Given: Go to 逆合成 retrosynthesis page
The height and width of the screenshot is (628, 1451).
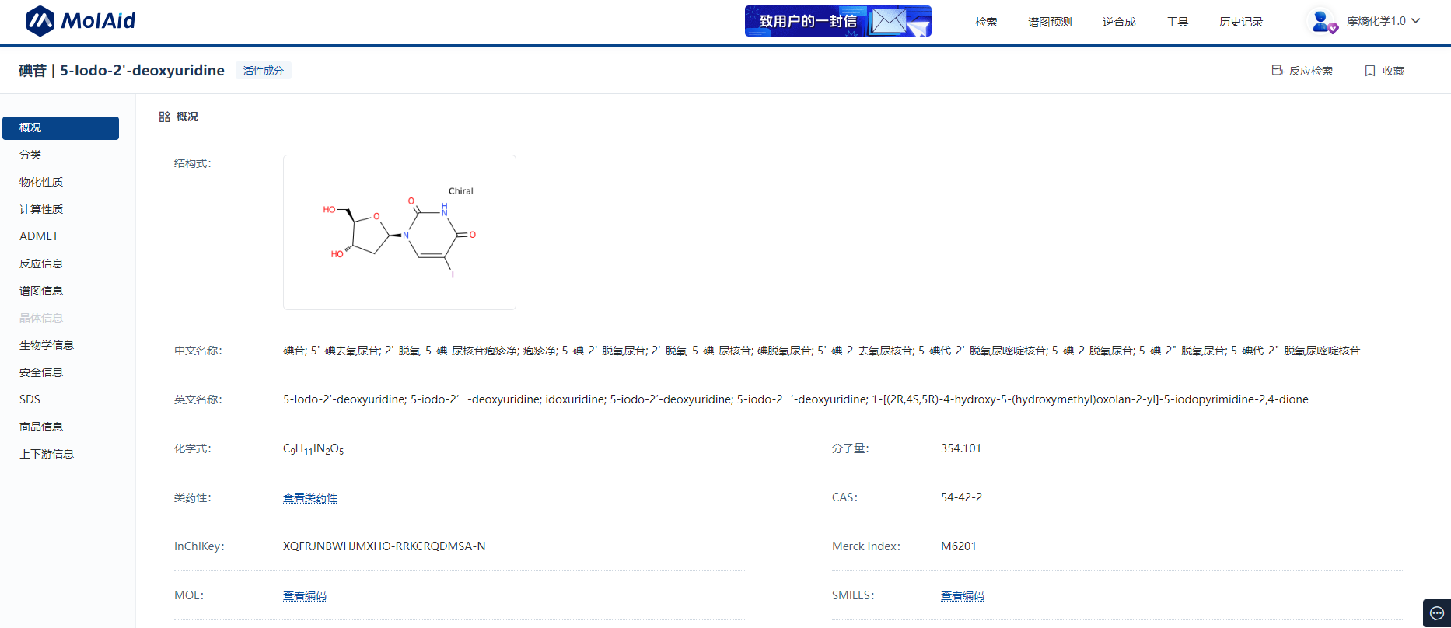Looking at the screenshot, I should point(1119,22).
